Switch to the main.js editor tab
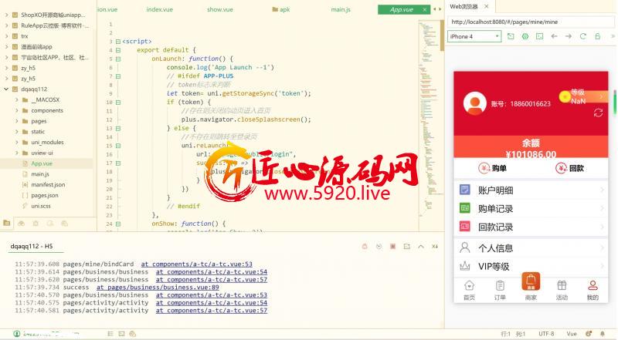This screenshot has height=340, width=618. [x=341, y=9]
